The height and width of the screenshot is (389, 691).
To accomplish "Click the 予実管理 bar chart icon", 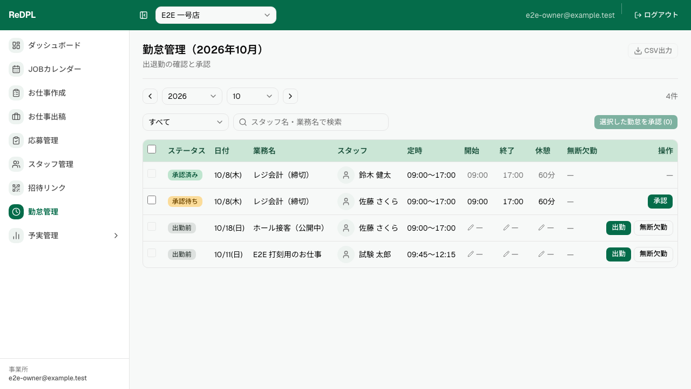I will click(16, 236).
